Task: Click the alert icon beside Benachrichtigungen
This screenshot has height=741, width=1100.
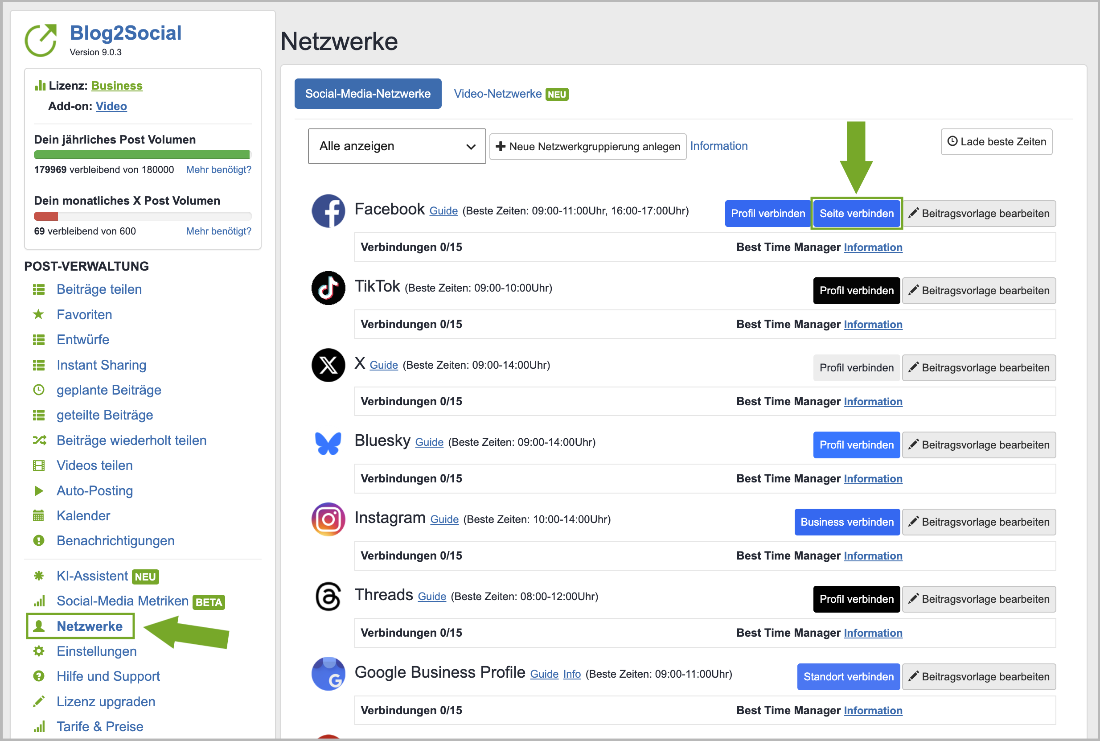Action: [39, 540]
